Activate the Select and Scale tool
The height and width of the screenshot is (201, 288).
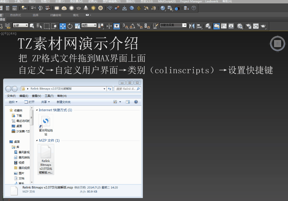click(77, 26)
